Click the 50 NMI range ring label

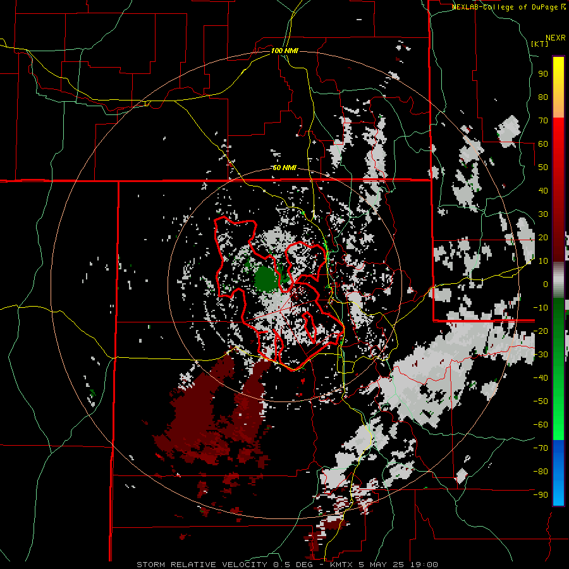click(284, 168)
